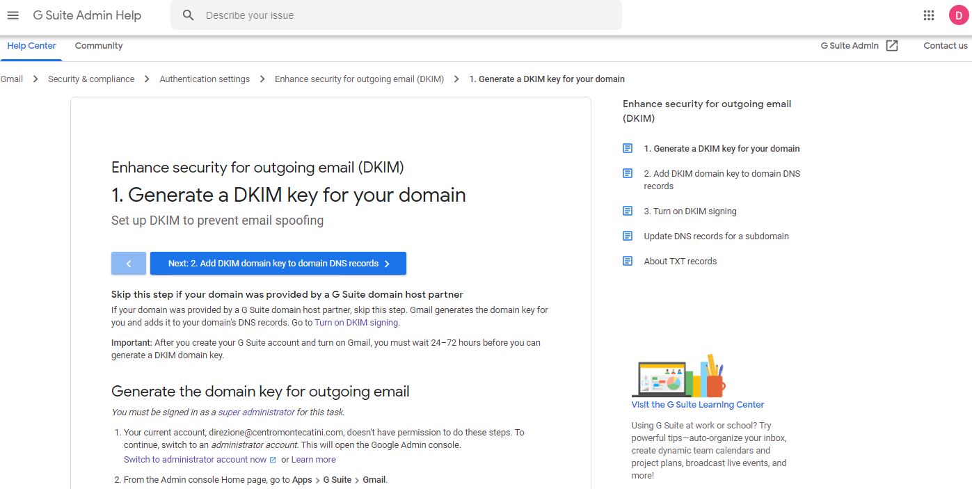Screen dimensions: 972x489
Task: Go to 'Authentication settings' breadcrumb
Action: [x=205, y=79]
